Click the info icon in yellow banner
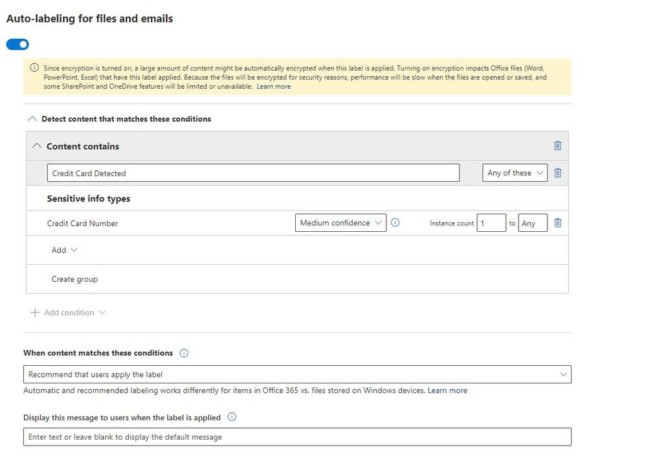Viewport: 646px width, 463px height. tap(34, 68)
